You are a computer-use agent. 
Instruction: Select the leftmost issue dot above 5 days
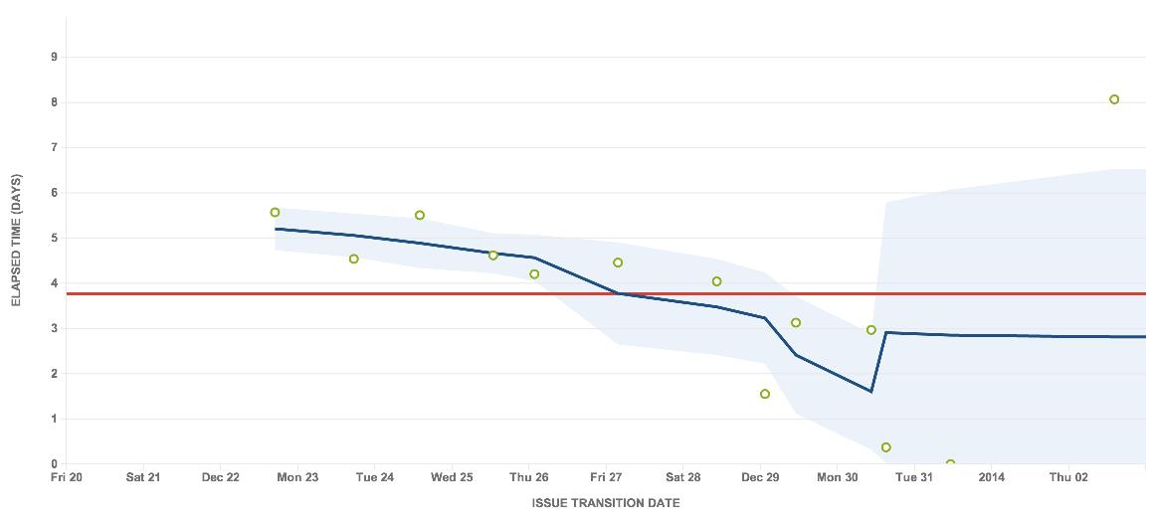(x=276, y=213)
